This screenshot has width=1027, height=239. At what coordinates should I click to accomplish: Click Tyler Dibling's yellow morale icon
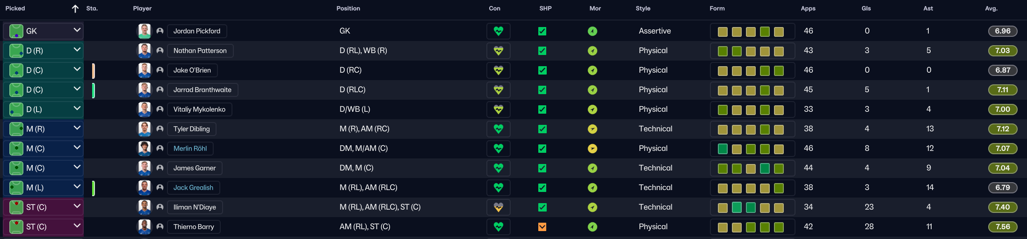coord(593,129)
